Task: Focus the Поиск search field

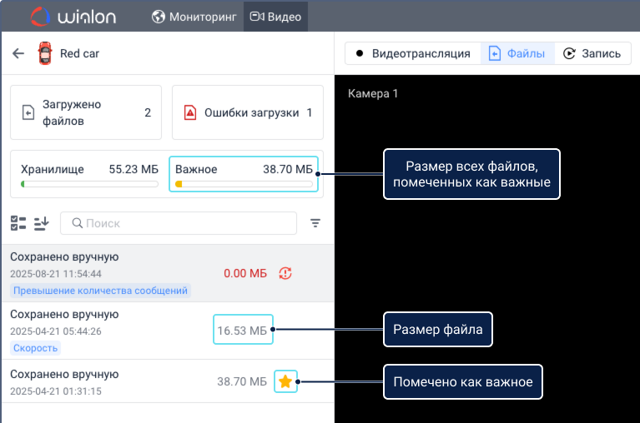Action: click(x=179, y=223)
